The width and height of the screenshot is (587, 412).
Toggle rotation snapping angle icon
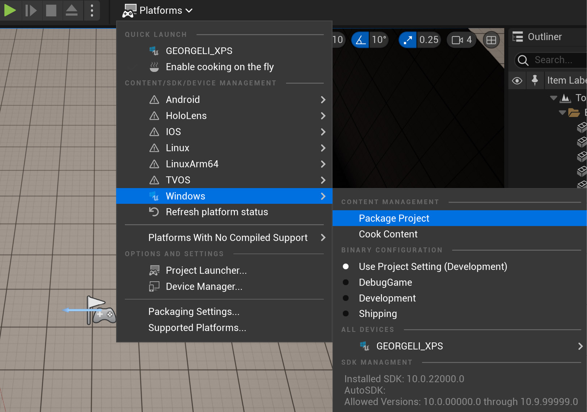point(360,40)
